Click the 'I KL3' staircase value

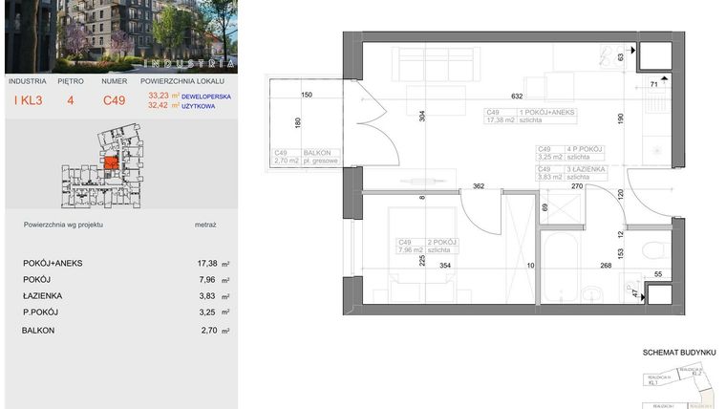coord(28,100)
